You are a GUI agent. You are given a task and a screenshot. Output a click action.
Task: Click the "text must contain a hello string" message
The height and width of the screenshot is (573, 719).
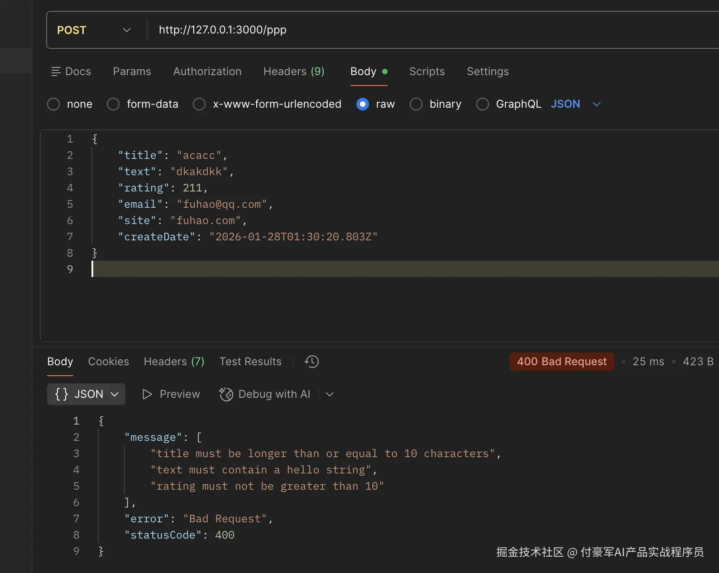coord(261,470)
